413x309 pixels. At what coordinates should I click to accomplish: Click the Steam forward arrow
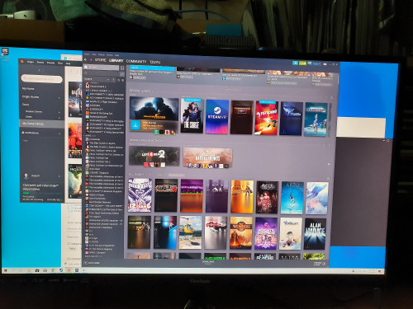[91, 60]
